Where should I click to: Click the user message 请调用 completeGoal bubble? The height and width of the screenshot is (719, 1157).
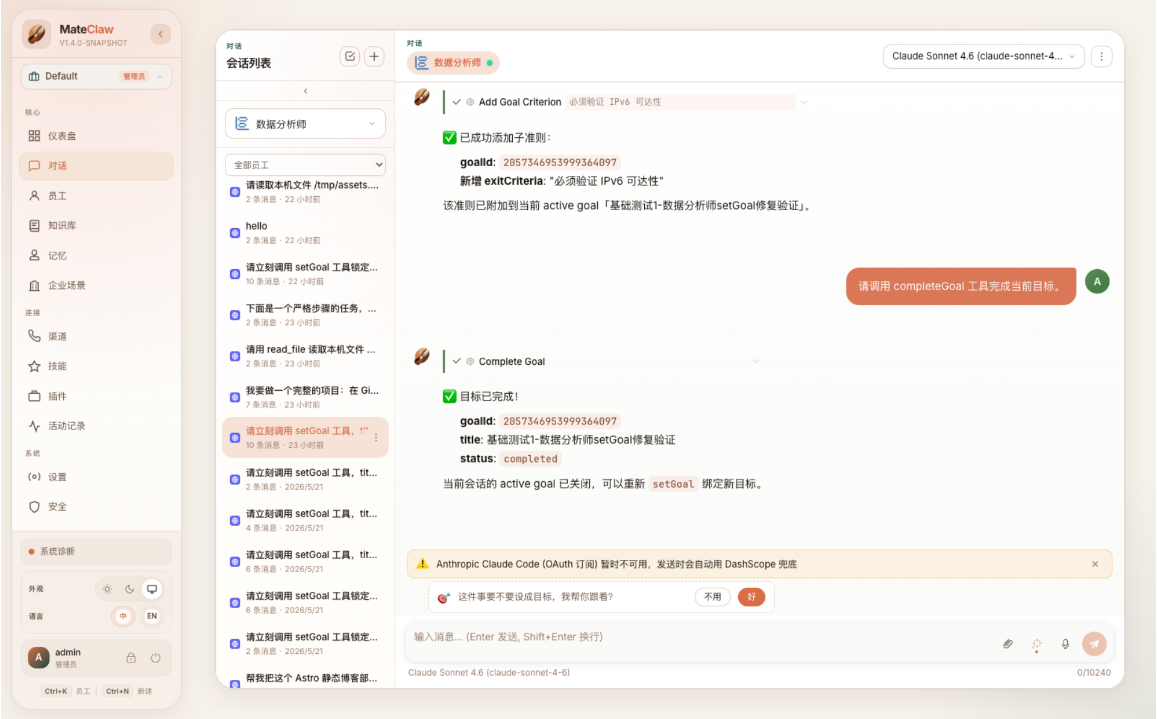(961, 287)
